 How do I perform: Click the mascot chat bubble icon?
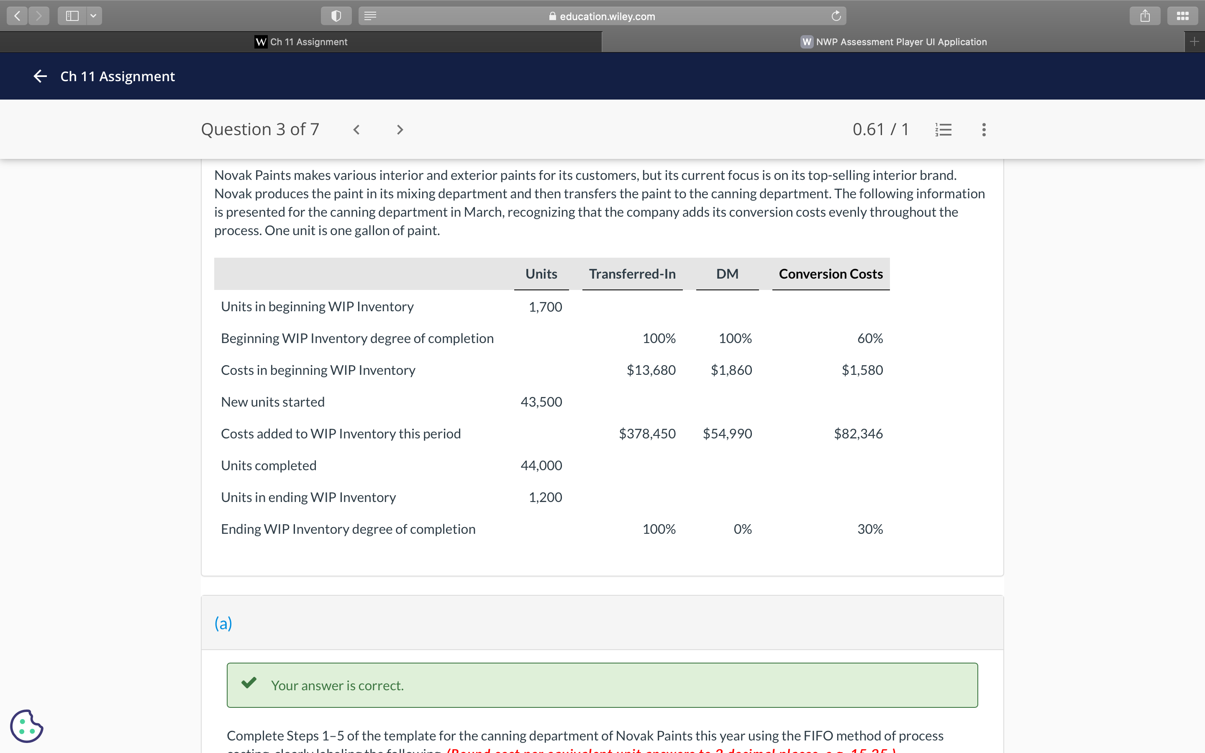tap(26, 726)
